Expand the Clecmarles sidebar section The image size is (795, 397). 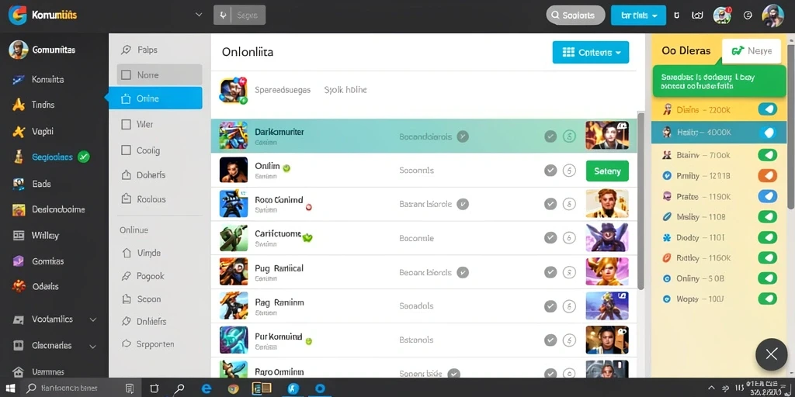tap(93, 347)
